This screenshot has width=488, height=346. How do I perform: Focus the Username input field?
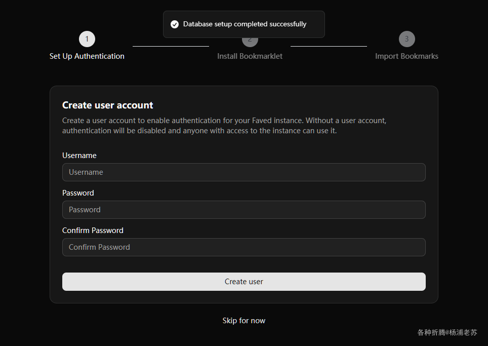243,172
